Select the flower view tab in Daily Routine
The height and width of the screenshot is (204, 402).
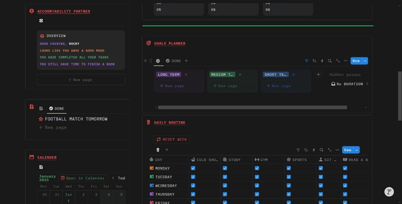point(158,150)
